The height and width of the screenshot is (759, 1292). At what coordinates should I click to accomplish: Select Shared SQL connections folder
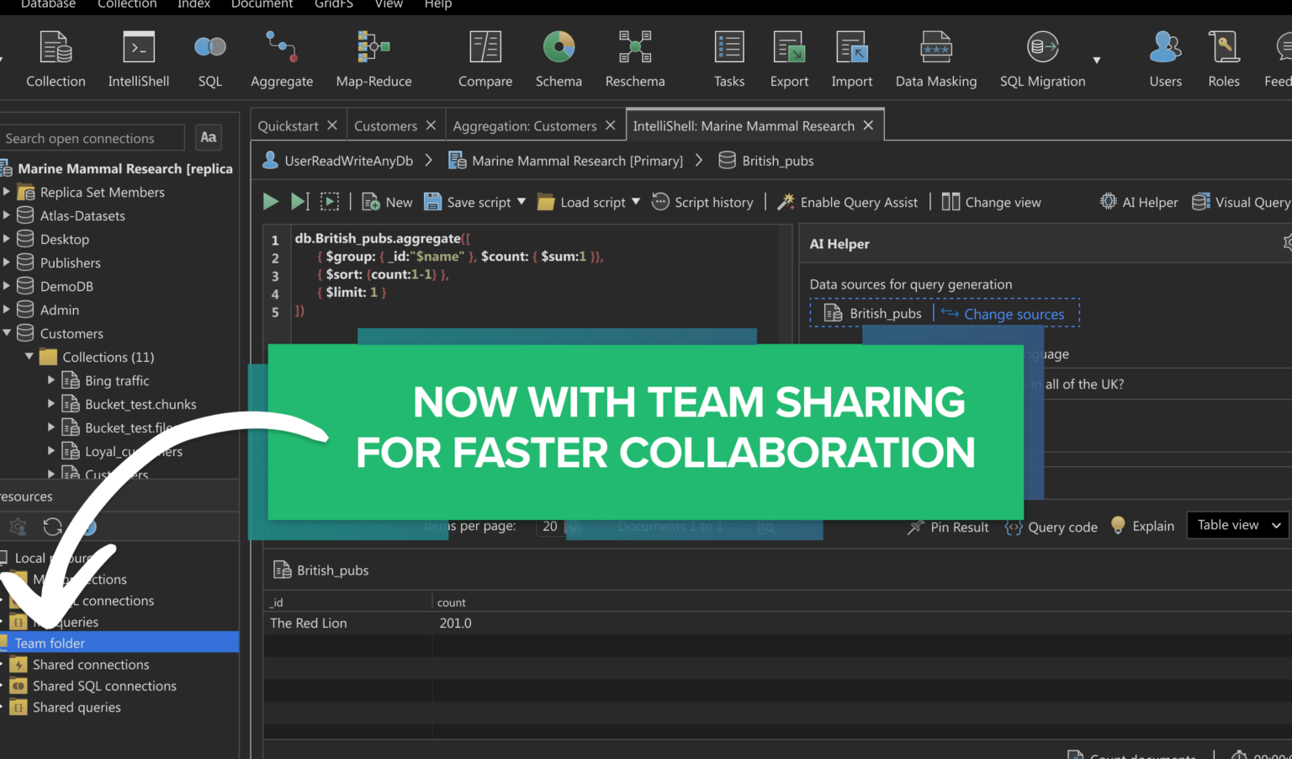coord(104,686)
